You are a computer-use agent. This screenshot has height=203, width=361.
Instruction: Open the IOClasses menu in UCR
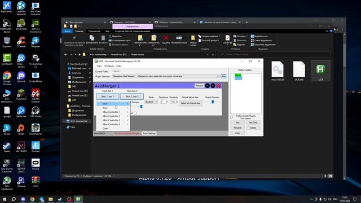(x=109, y=66)
